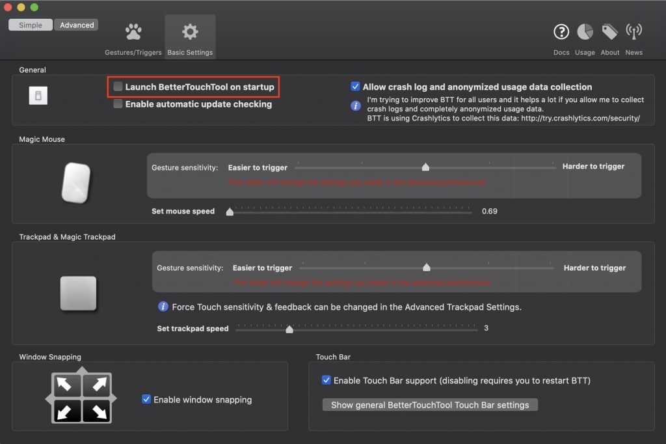Click mouse speed value 0.69
This screenshot has width=666, height=444.
[x=489, y=211]
